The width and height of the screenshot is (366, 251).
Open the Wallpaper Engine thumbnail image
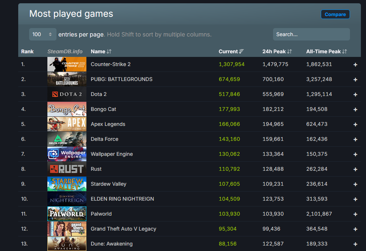tap(67, 154)
